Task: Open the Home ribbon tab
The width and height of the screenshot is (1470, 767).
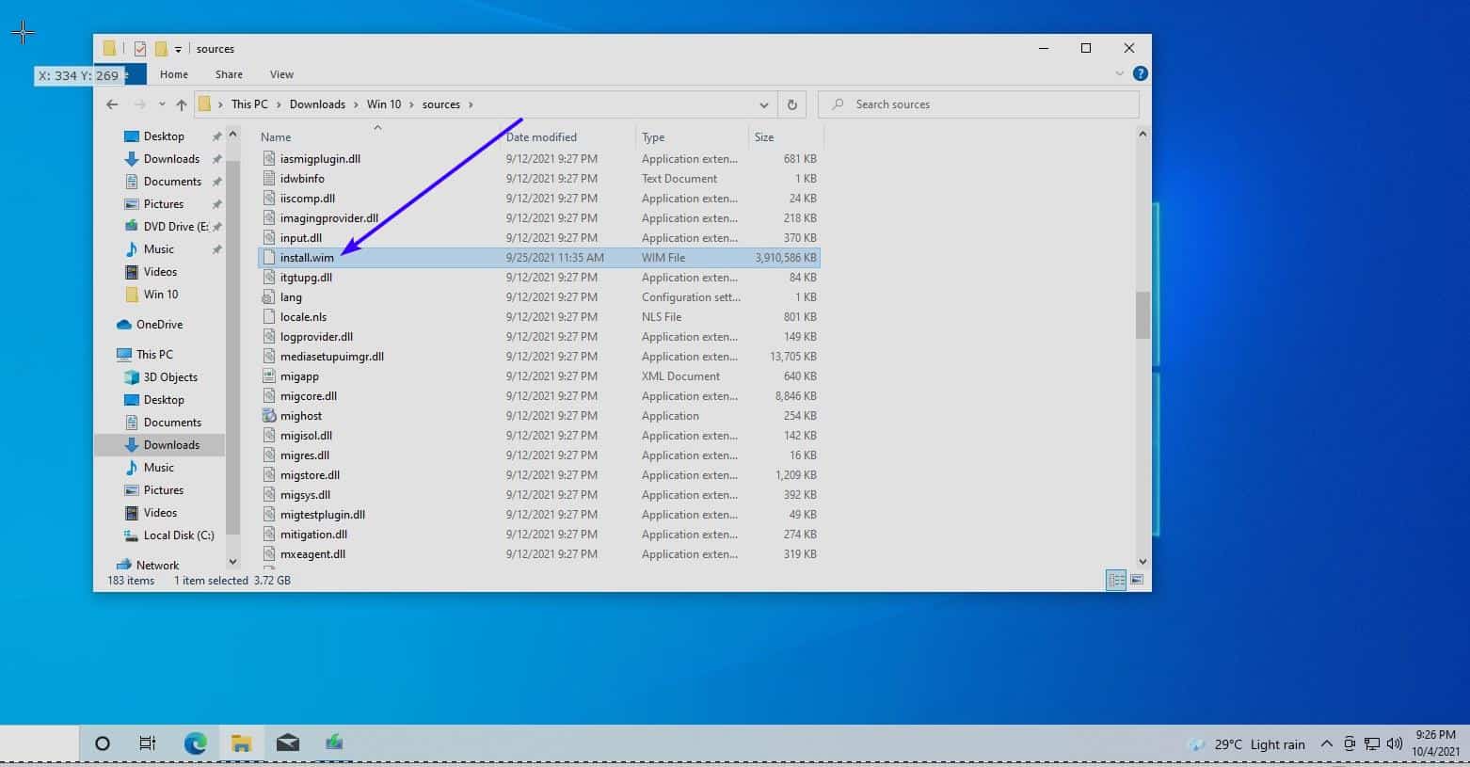Action: click(174, 74)
